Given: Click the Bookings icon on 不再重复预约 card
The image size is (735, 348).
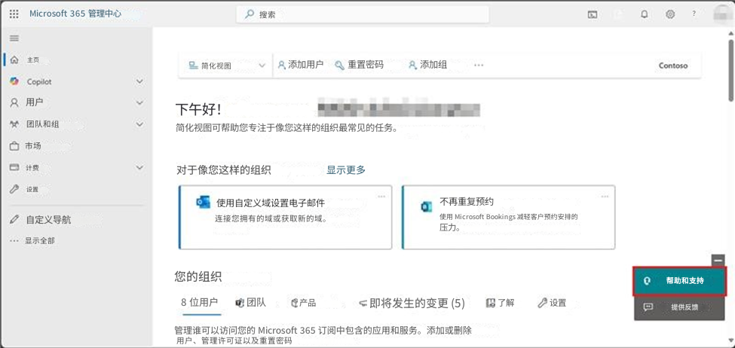Looking at the screenshot, I should pyautogui.click(x=427, y=206).
